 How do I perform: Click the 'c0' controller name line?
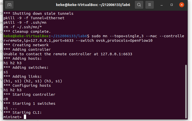tap(6, 99)
